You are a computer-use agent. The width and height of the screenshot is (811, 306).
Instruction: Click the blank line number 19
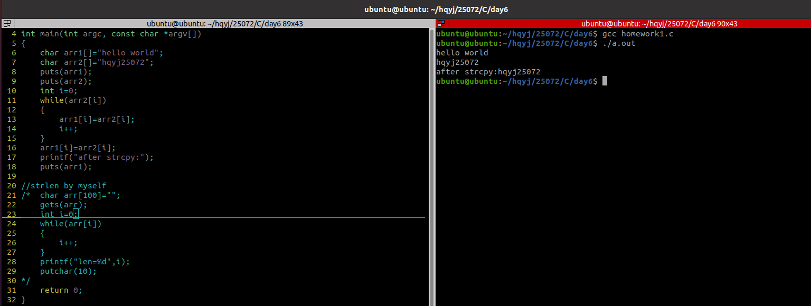point(12,176)
